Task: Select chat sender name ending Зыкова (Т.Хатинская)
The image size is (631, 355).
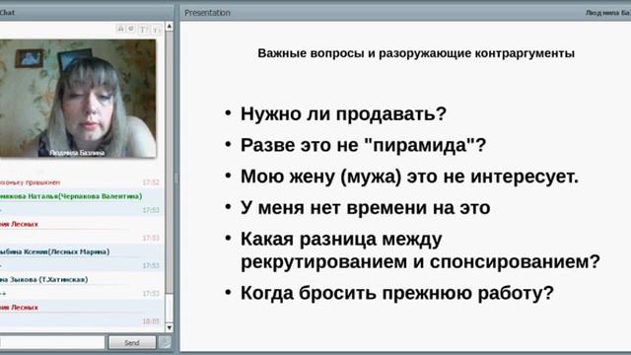Action: (x=43, y=279)
